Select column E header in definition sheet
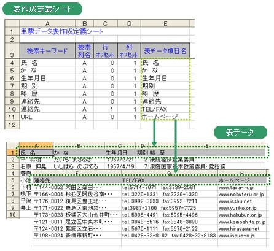The height and width of the screenshot is (251, 274). point(165,23)
